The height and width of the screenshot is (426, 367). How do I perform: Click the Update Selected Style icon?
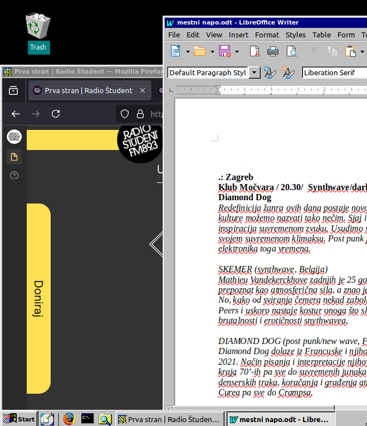pyautogui.click(x=270, y=72)
